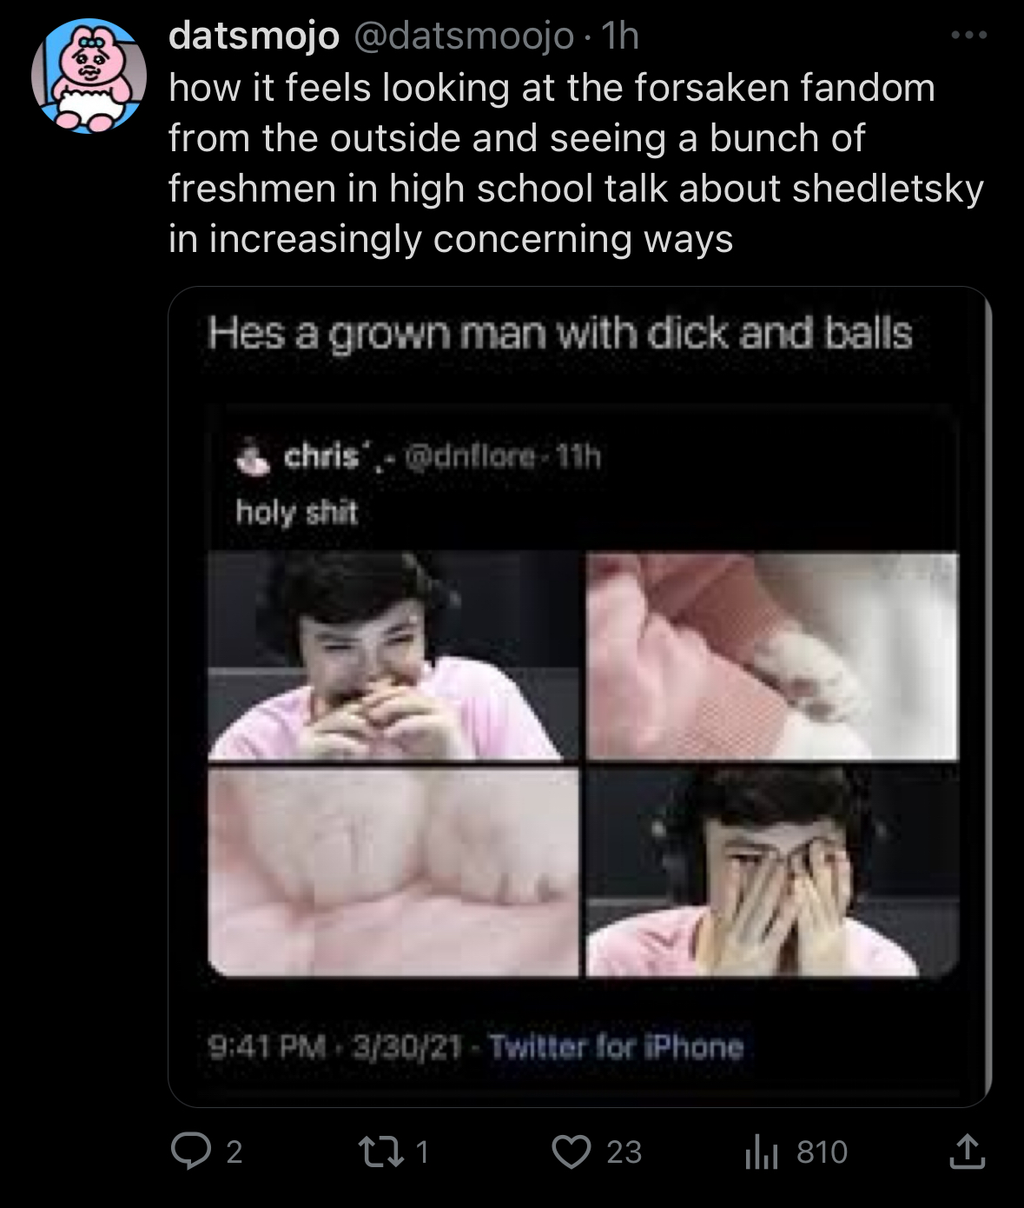This screenshot has height=1208, width=1024.
Task: Click the 810 views count
Action: tap(822, 1152)
